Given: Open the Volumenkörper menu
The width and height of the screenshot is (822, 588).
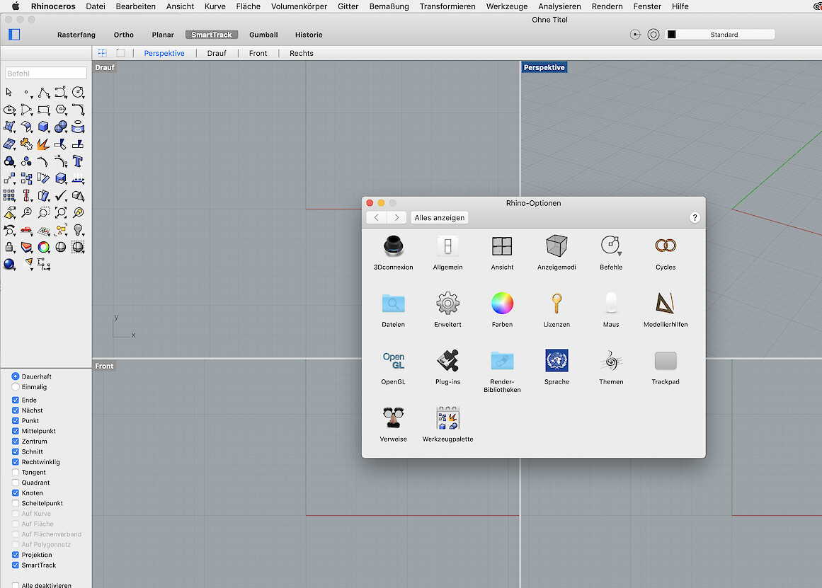Looking at the screenshot, I should coord(299,6).
